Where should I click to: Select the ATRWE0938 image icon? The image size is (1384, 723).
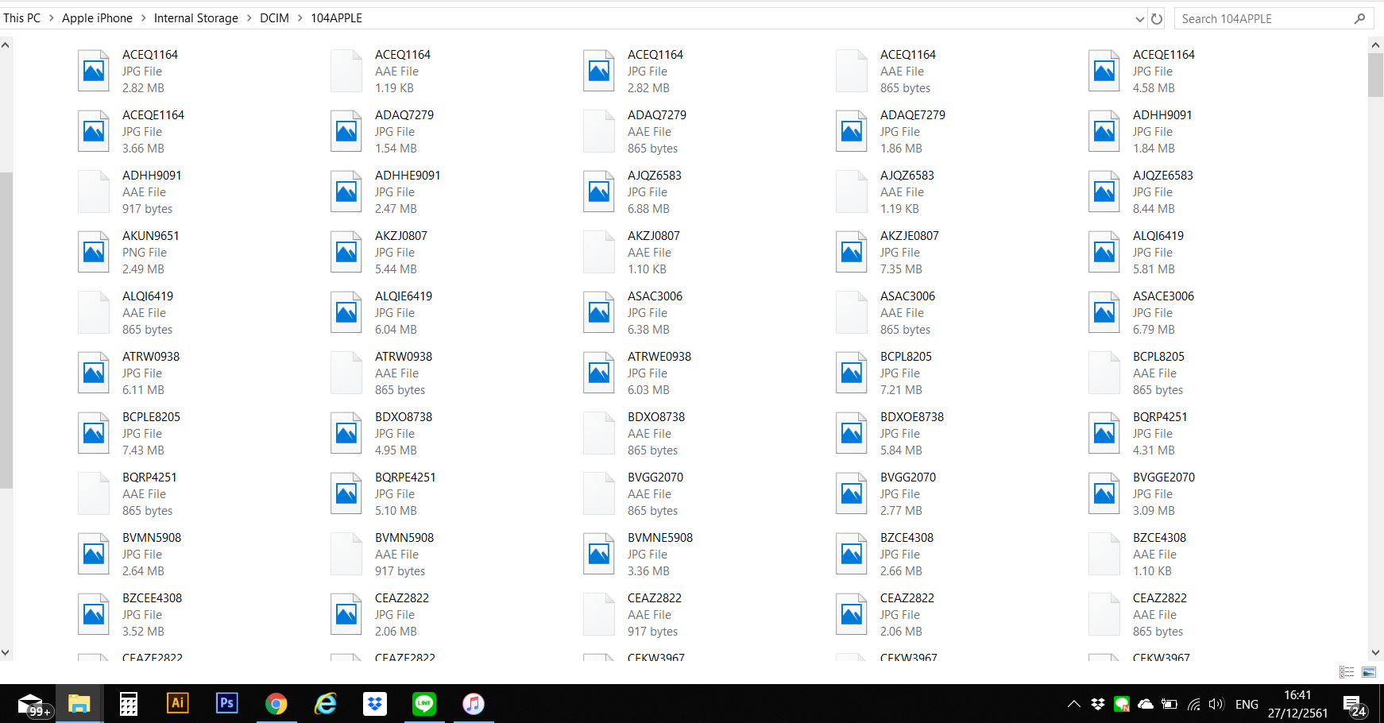(599, 373)
